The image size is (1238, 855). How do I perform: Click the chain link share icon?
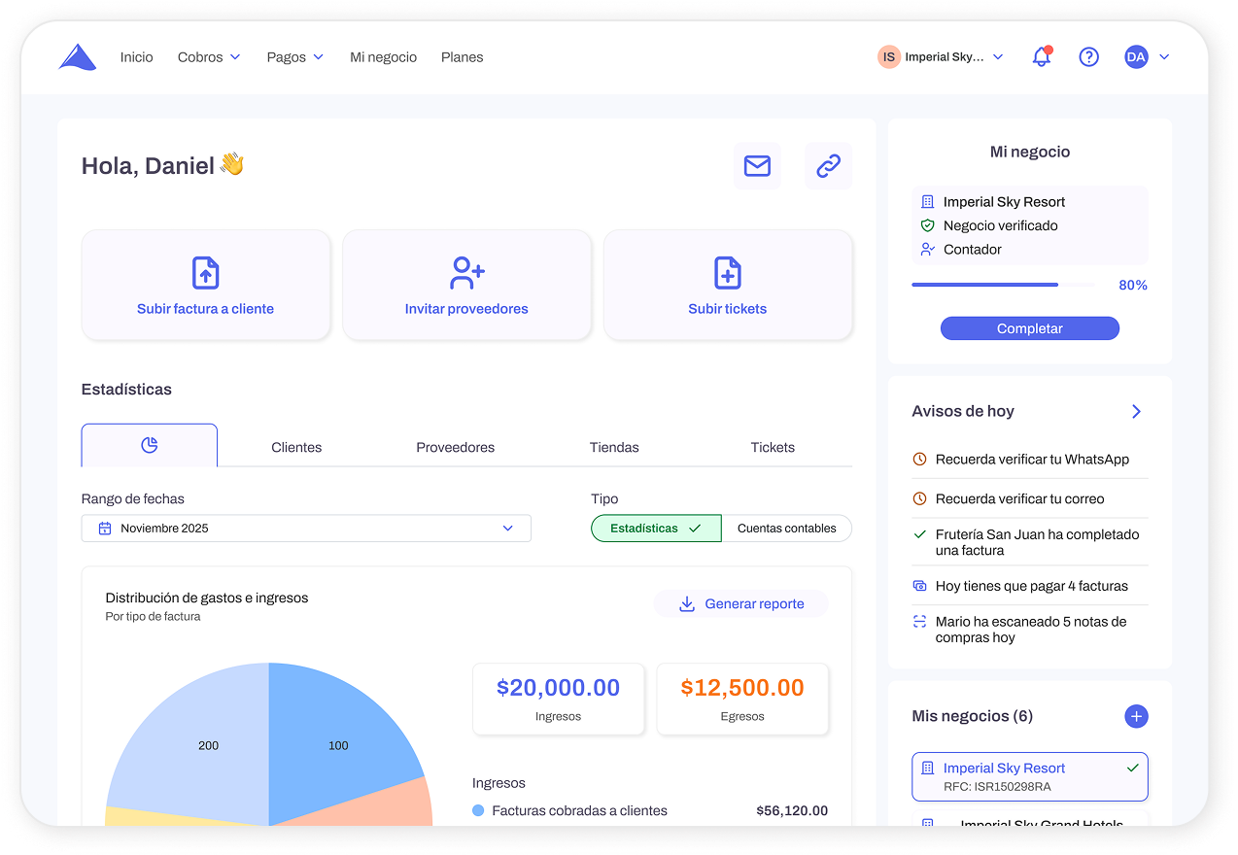pyautogui.click(x=828, y=166)
